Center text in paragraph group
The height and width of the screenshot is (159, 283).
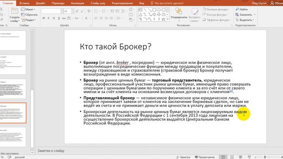click(101, 18)
